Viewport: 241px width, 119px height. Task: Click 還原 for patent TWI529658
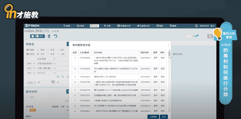pos(155,58)
